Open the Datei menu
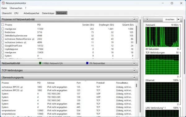 4,8
